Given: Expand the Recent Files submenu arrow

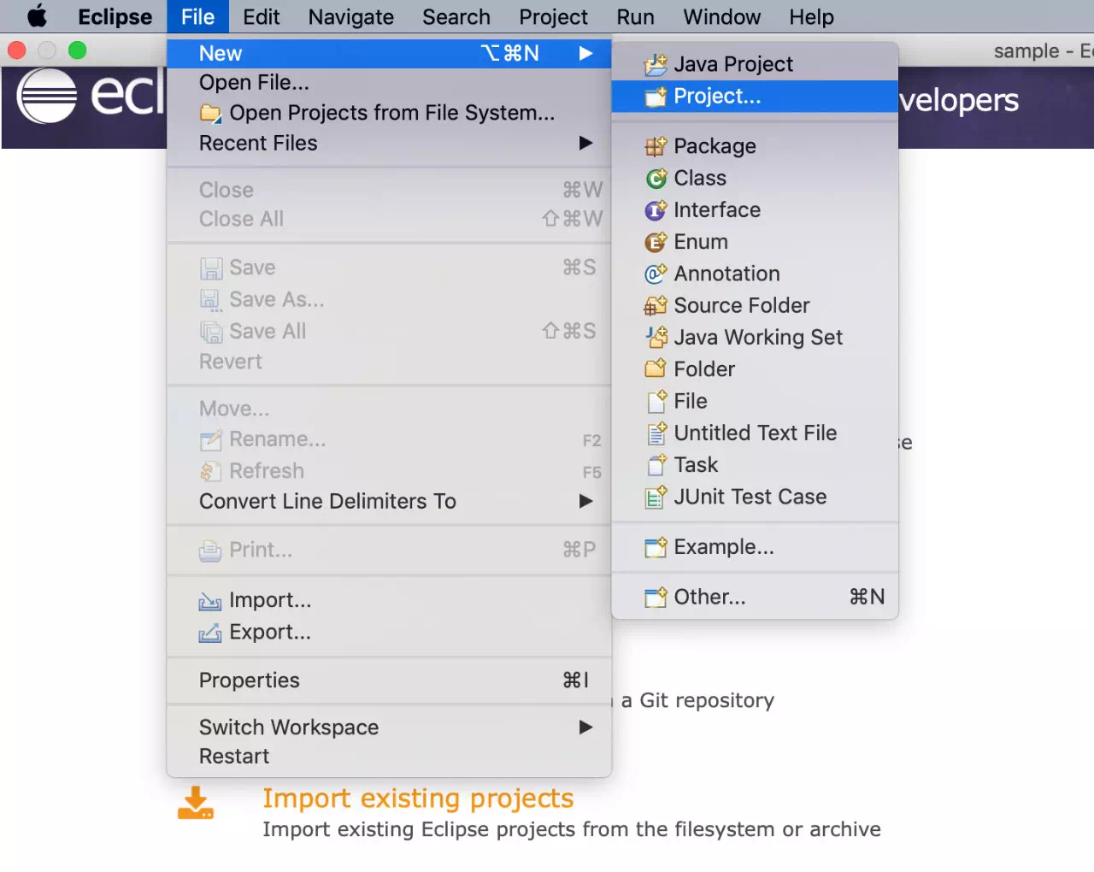Looking at the screenshot, I should tap(585, 143).
